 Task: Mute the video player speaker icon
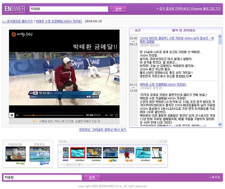click(x=106, y=115)
